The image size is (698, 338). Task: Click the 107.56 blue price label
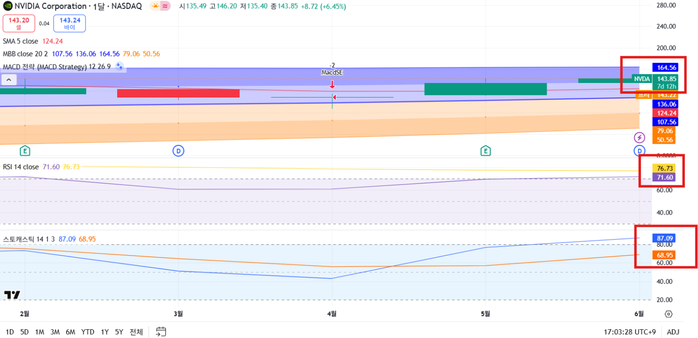click(x=666, y=122)
